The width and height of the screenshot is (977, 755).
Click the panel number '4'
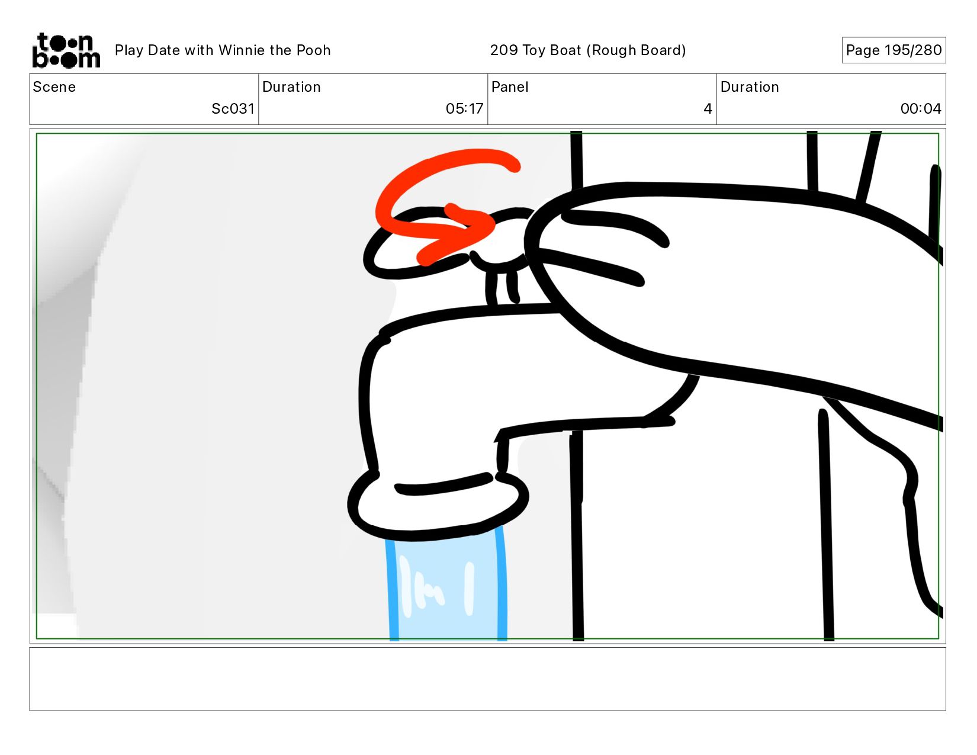pos(708,109)
